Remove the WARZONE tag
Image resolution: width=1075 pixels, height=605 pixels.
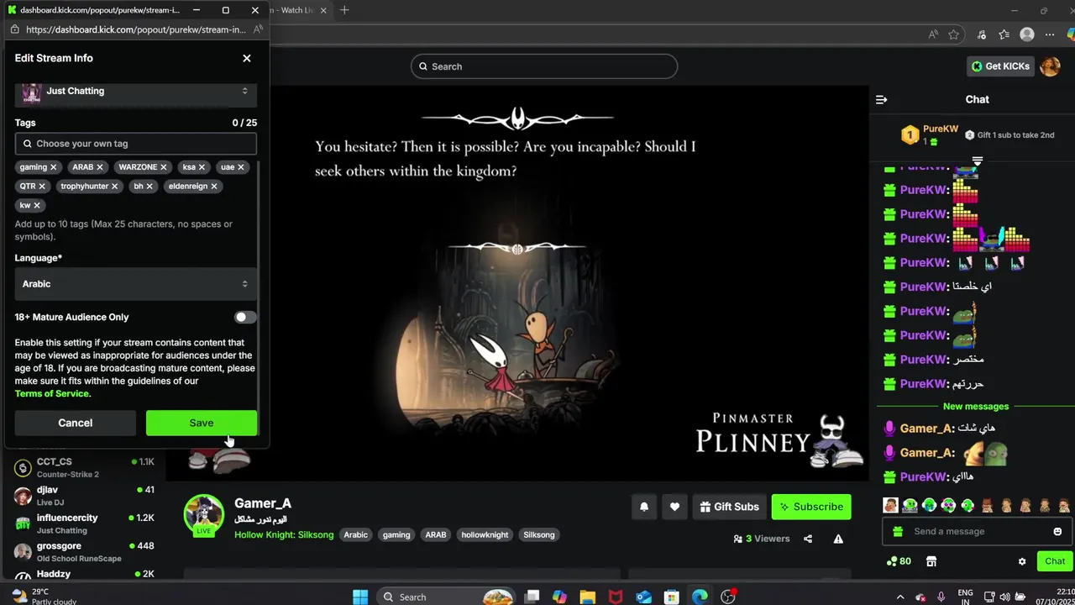(164, 167)
